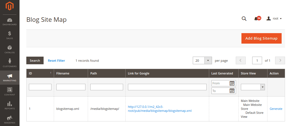The image size is (287, 126).
Task: Click the Add Blog Sitemap button
Action: (261, 39)
